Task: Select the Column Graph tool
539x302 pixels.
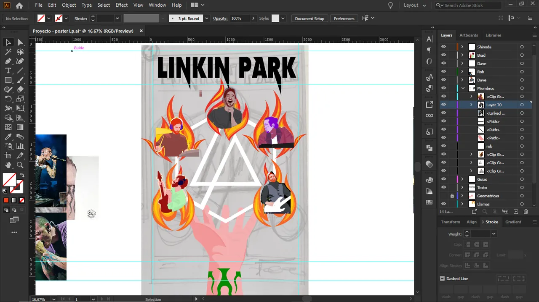Action: [20, 146]
